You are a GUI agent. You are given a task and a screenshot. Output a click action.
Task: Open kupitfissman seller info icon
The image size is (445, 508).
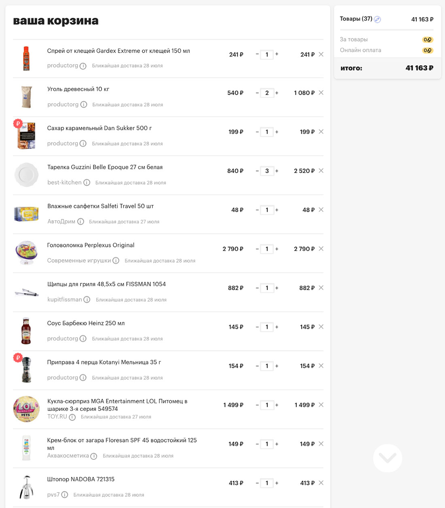(x=87, y=300)
